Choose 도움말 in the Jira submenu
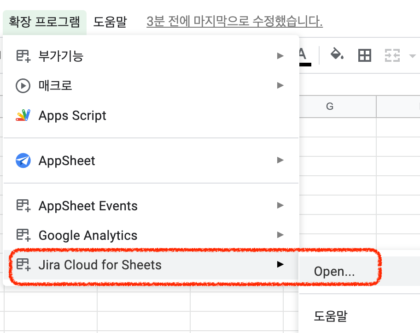This screenshot has width=420, height=333. 360,316
